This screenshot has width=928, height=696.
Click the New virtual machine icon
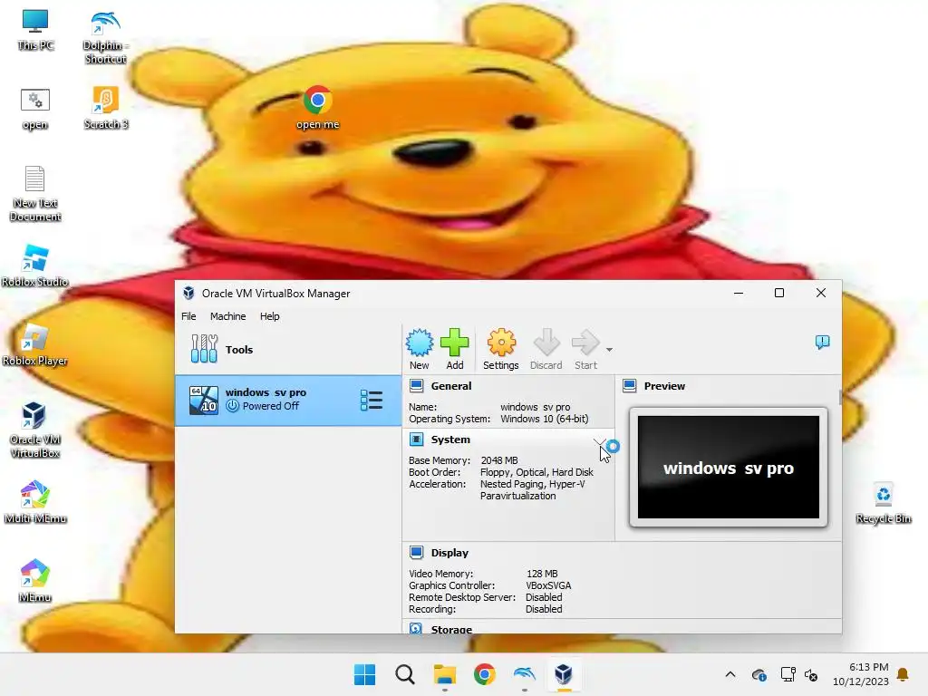click(x=419, y=343)
